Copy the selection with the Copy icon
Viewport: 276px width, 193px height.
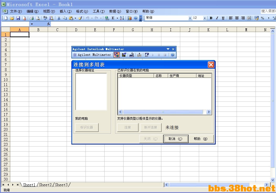(x=65, y=18)
